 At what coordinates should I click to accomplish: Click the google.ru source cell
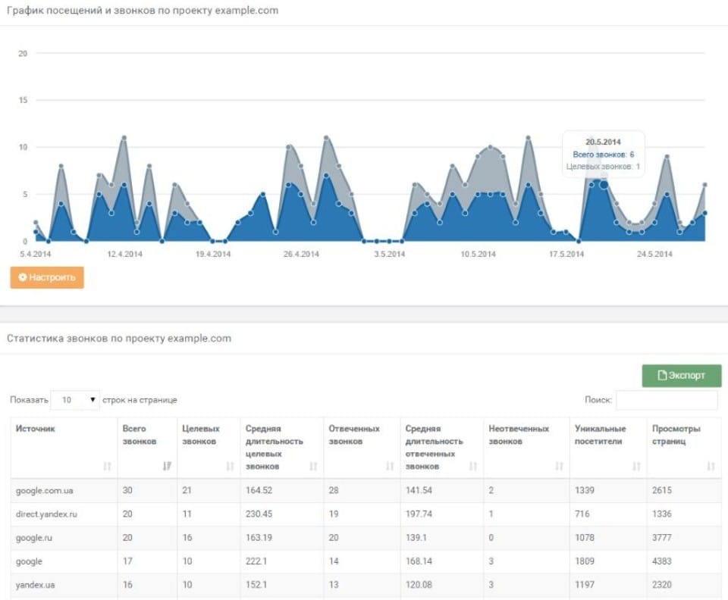(34, 538)
